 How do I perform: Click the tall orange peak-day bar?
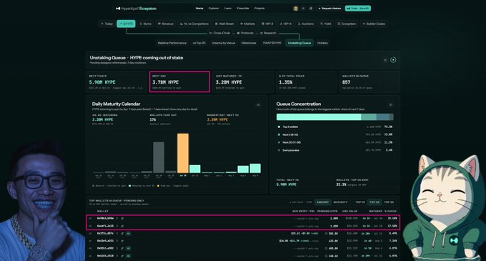pos(183,153)
